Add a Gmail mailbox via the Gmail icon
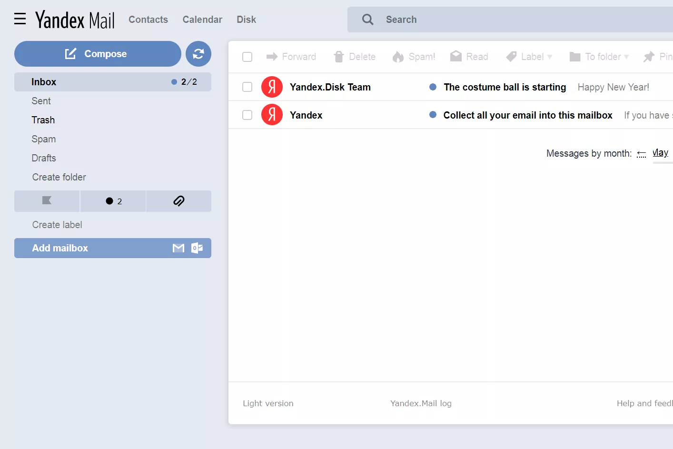The width and height of the screenshot is (673, 449). pyautogui.click(x=178, y=248)
